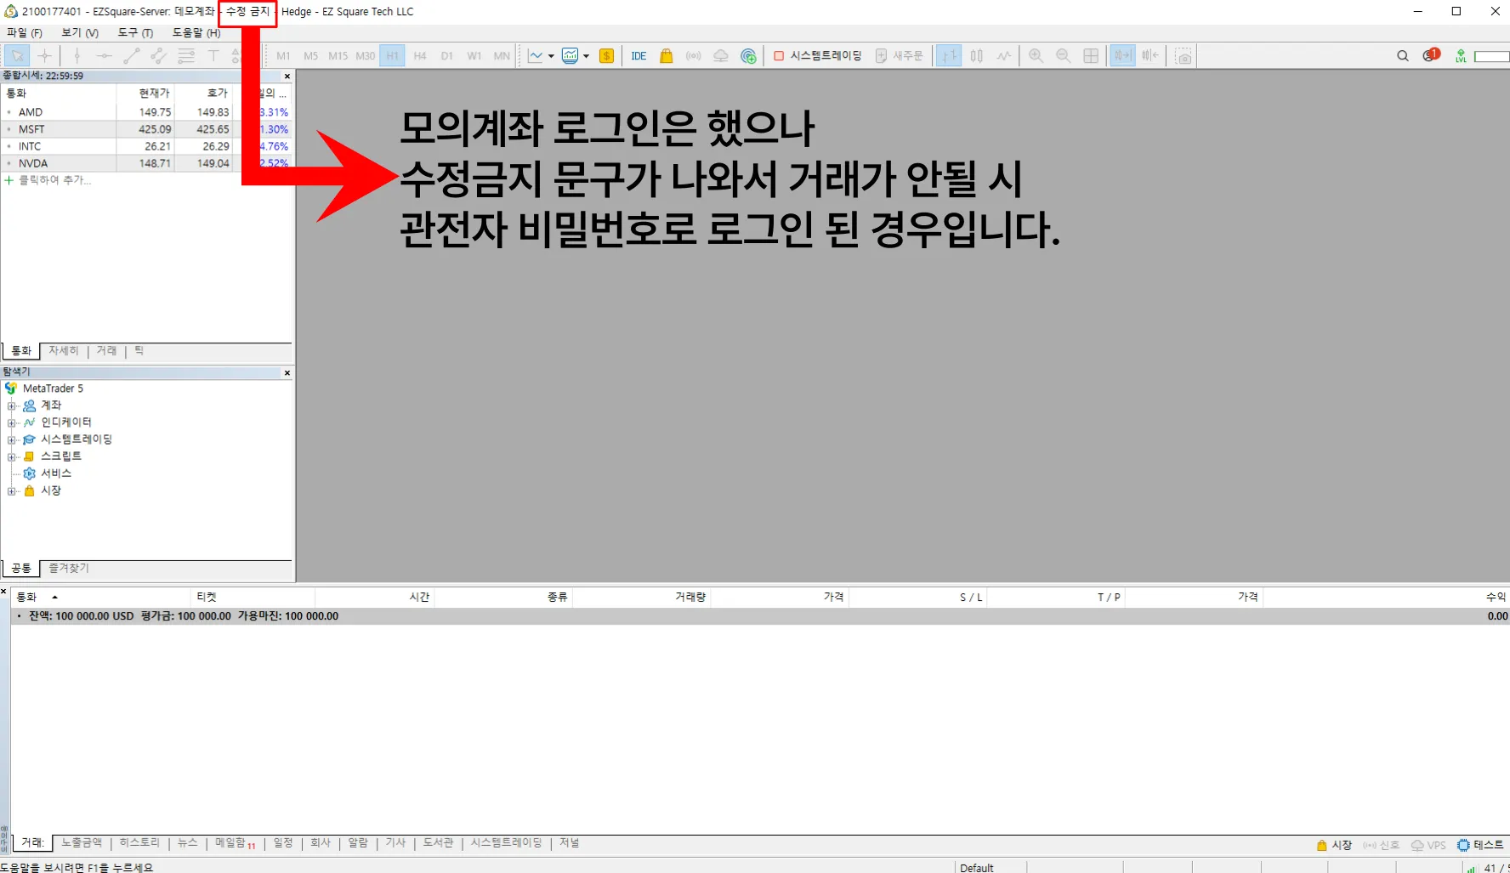Click the yellow dollar trading icon
This screenshot has width=1510, height=873.
(606, 56)
